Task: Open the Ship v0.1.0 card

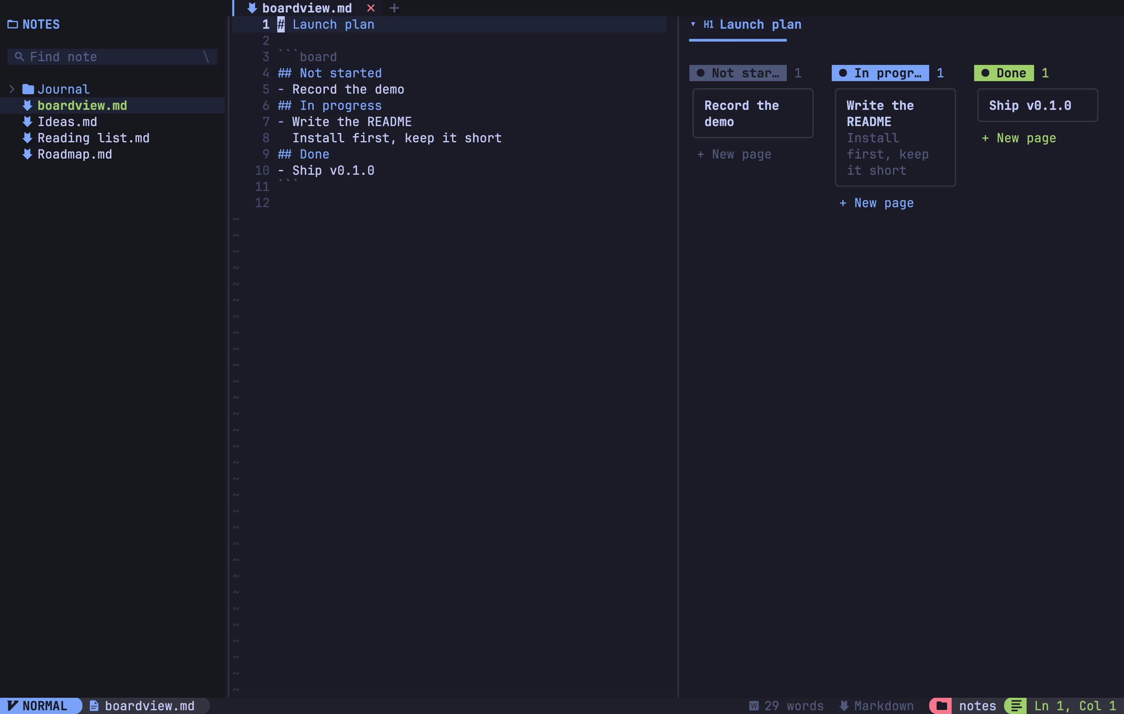Action: point(1037,105)
